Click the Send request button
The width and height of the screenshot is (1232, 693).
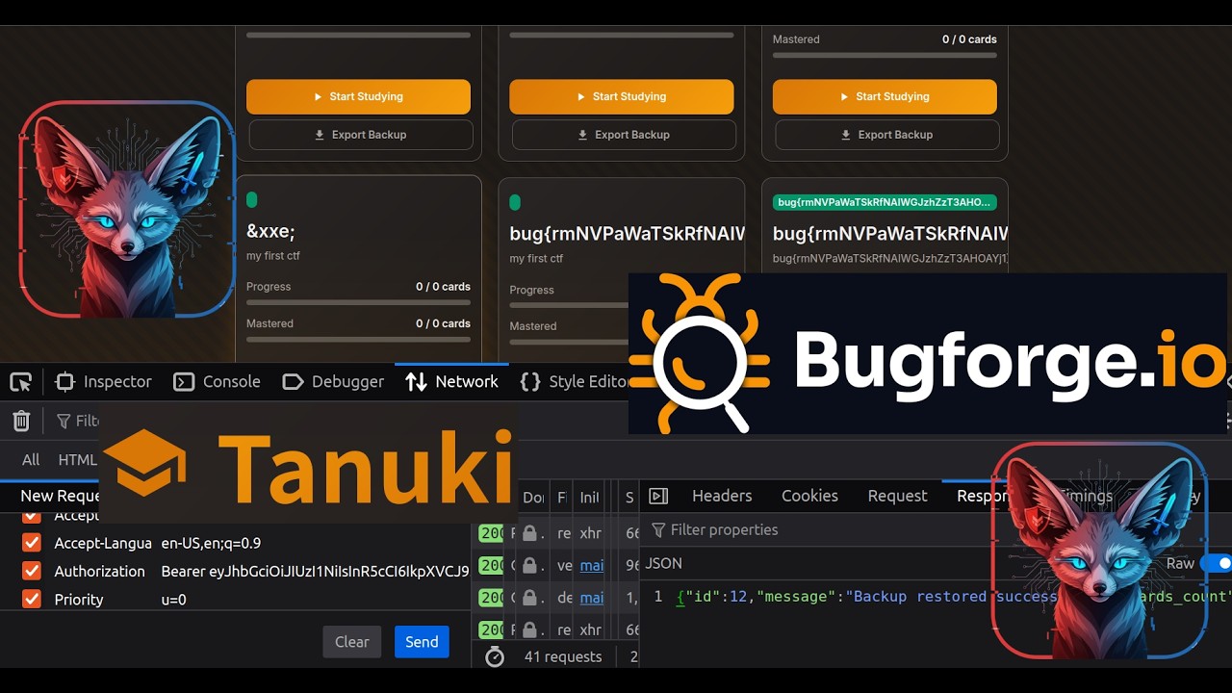tap(422, 642)
